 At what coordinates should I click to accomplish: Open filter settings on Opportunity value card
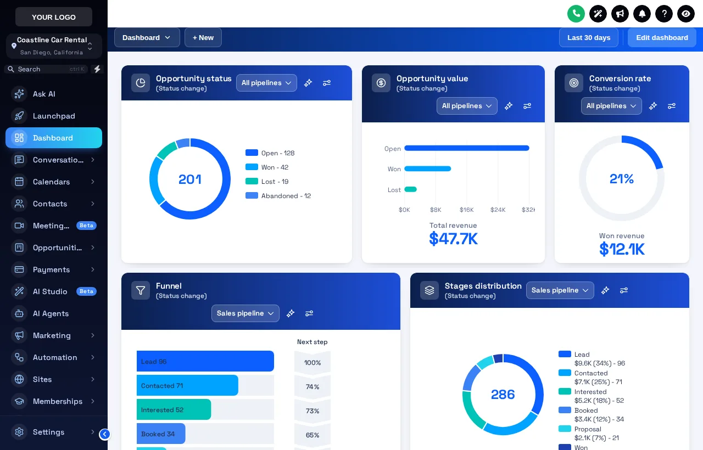[527, 106]
